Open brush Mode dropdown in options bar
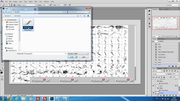This screenshot has width=180, height=101. click(x=29, y=5)
